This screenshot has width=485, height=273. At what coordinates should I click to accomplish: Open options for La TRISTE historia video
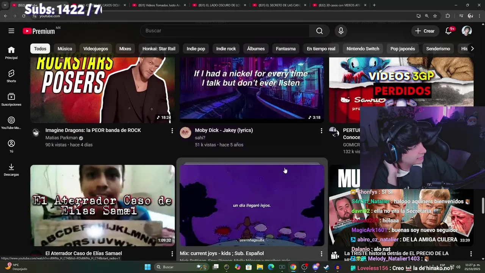pos(471,254)
